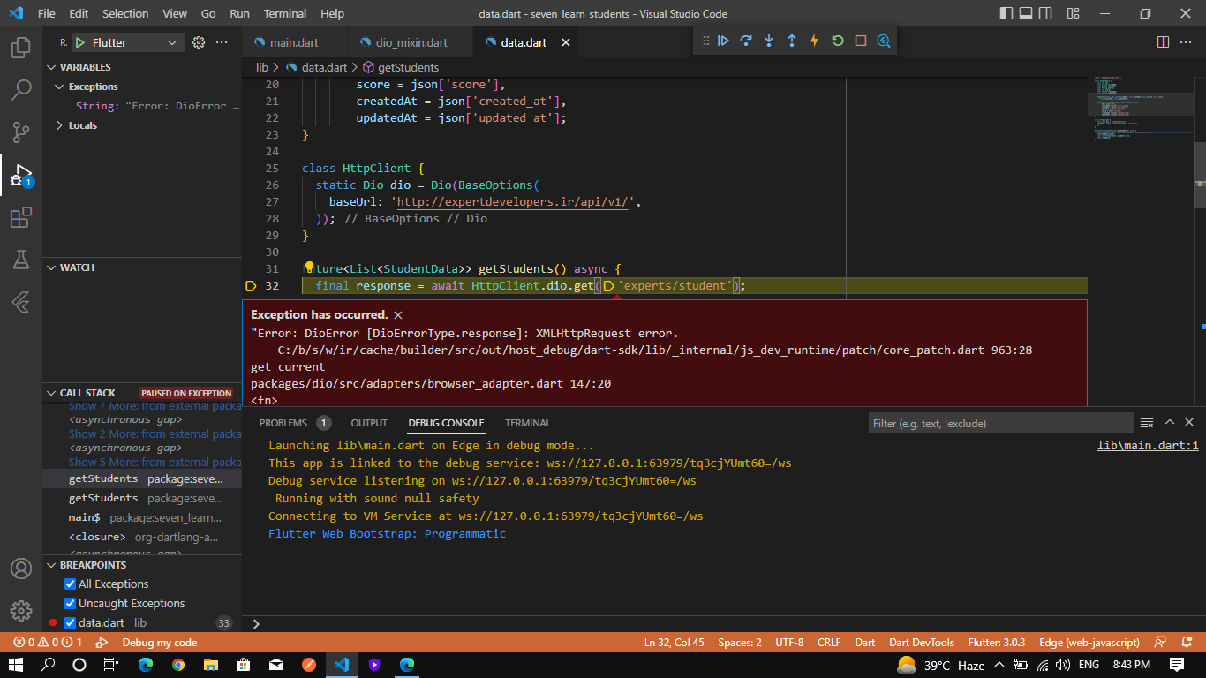Click Hot Reload lightning icon

815,41
